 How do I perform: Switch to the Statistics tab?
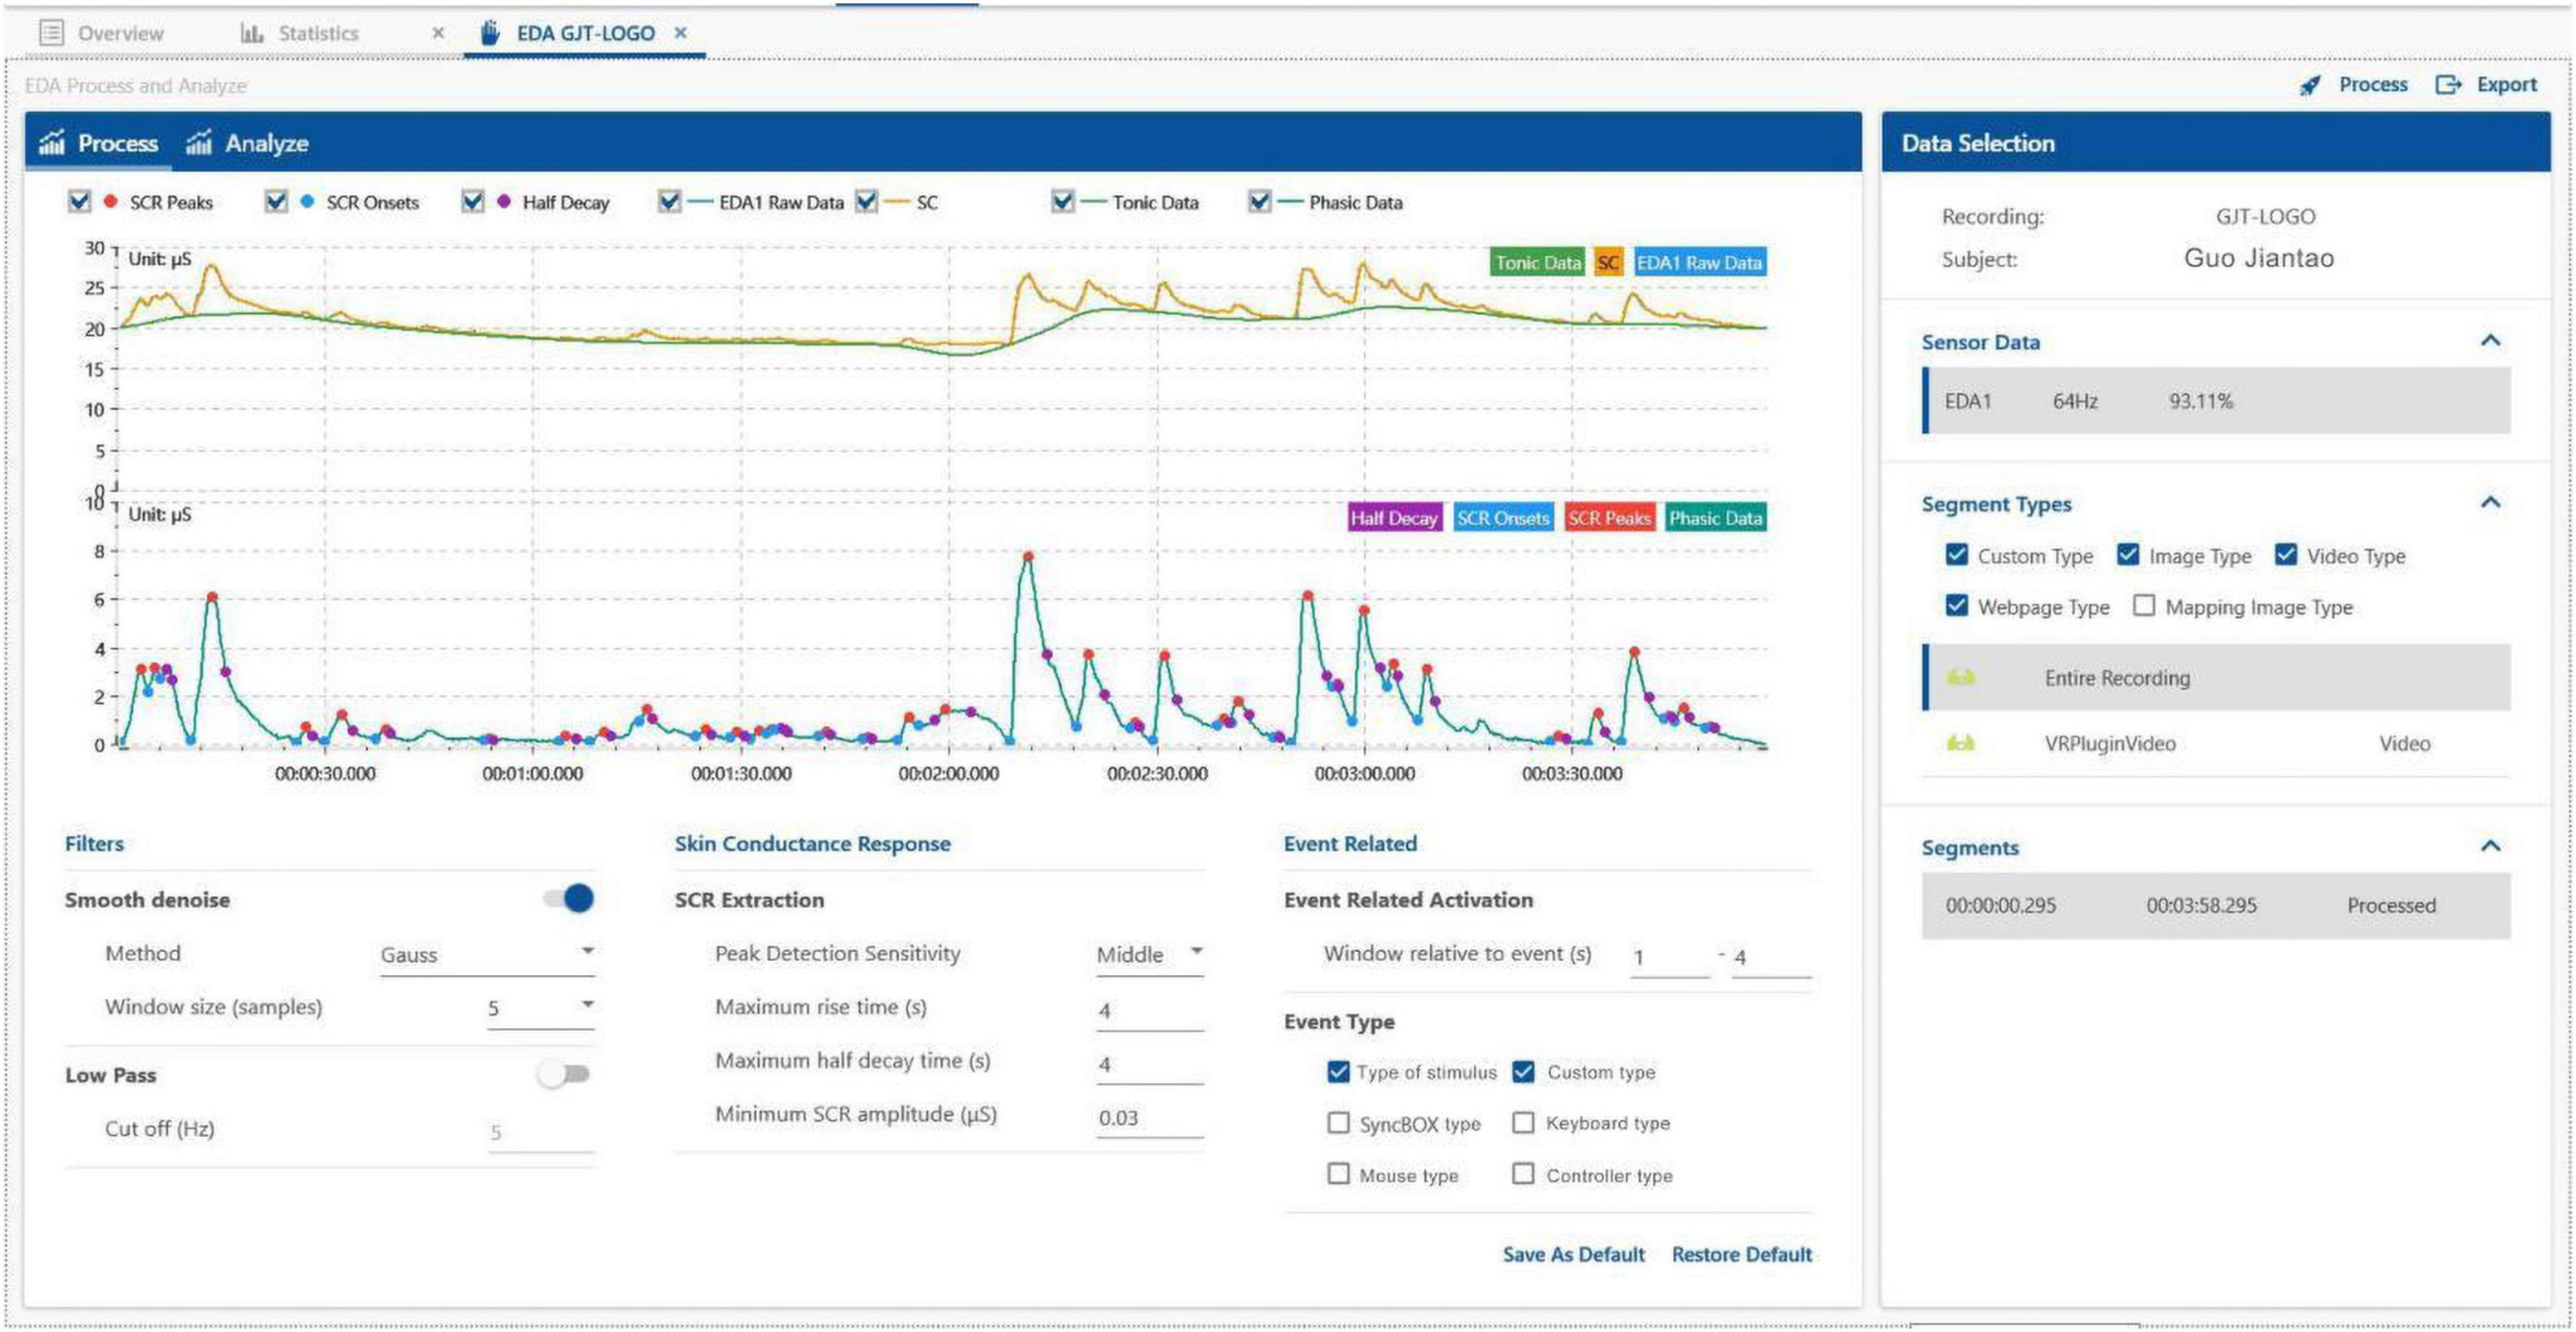click(x=318, y=33)
